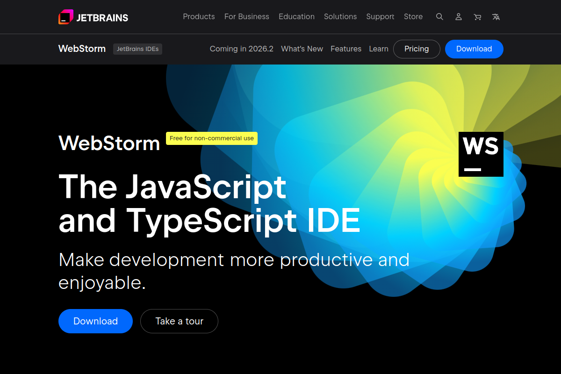Open the Education menu
This screenshot has width=561, height=374.
pos(296,16)
